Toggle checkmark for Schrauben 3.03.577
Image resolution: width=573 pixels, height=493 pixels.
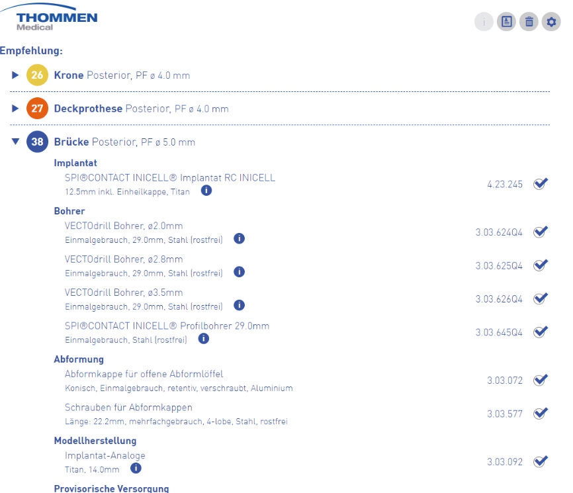[x=541, y=414]
